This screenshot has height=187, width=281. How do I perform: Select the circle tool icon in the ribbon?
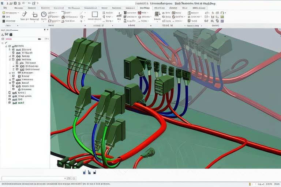click(x=44, y=15)
